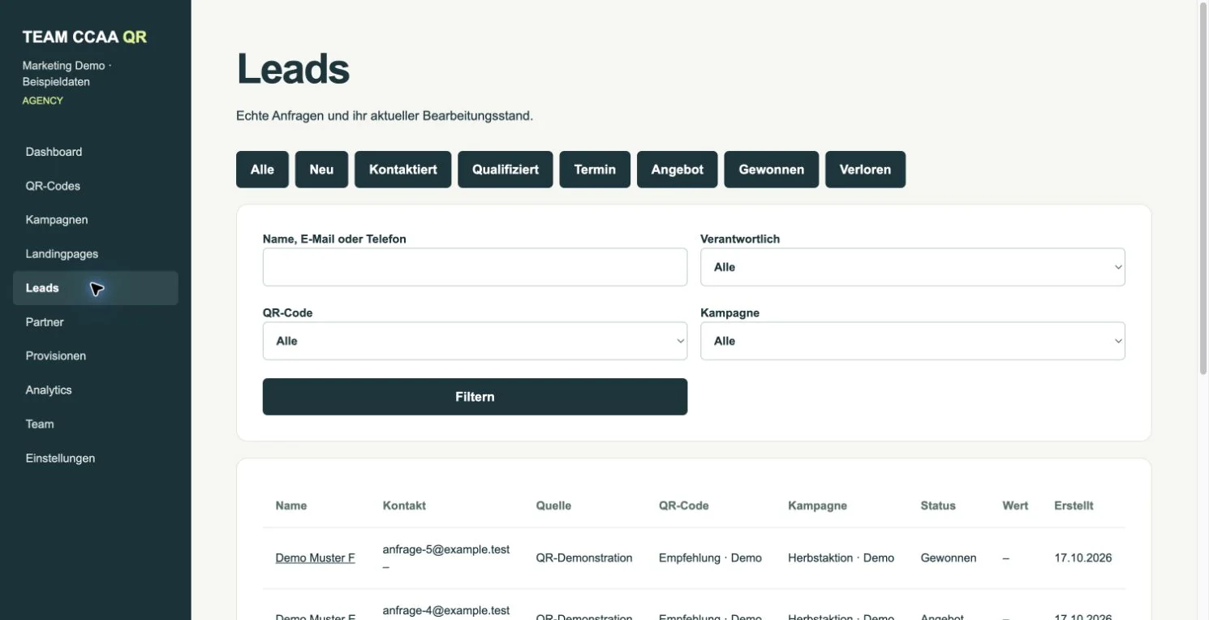
Task: Go to QR-Codes in sidebar
Action: coord(96,186)
